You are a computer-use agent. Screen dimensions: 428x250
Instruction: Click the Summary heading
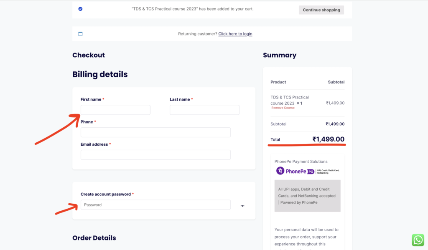(280, 55)
